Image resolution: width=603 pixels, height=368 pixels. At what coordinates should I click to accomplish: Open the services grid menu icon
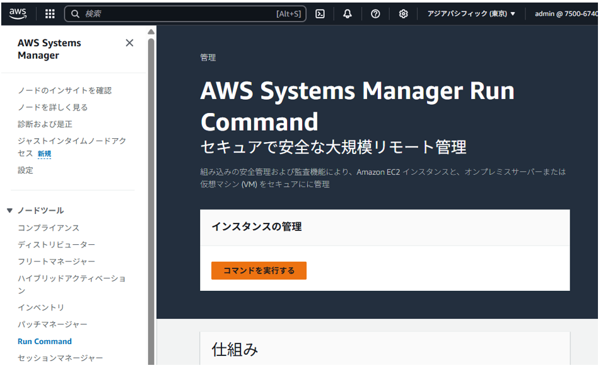pos(50,14)
